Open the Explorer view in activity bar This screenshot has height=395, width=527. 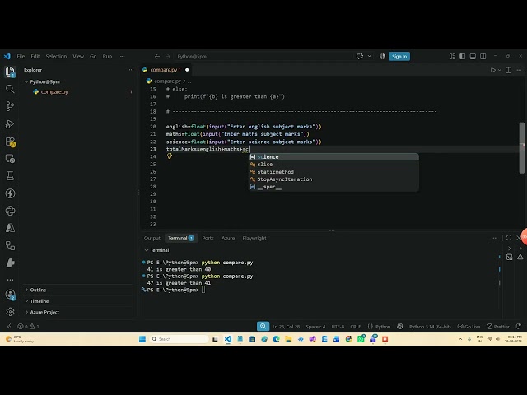pyautogui.click(x=10, y=72)
